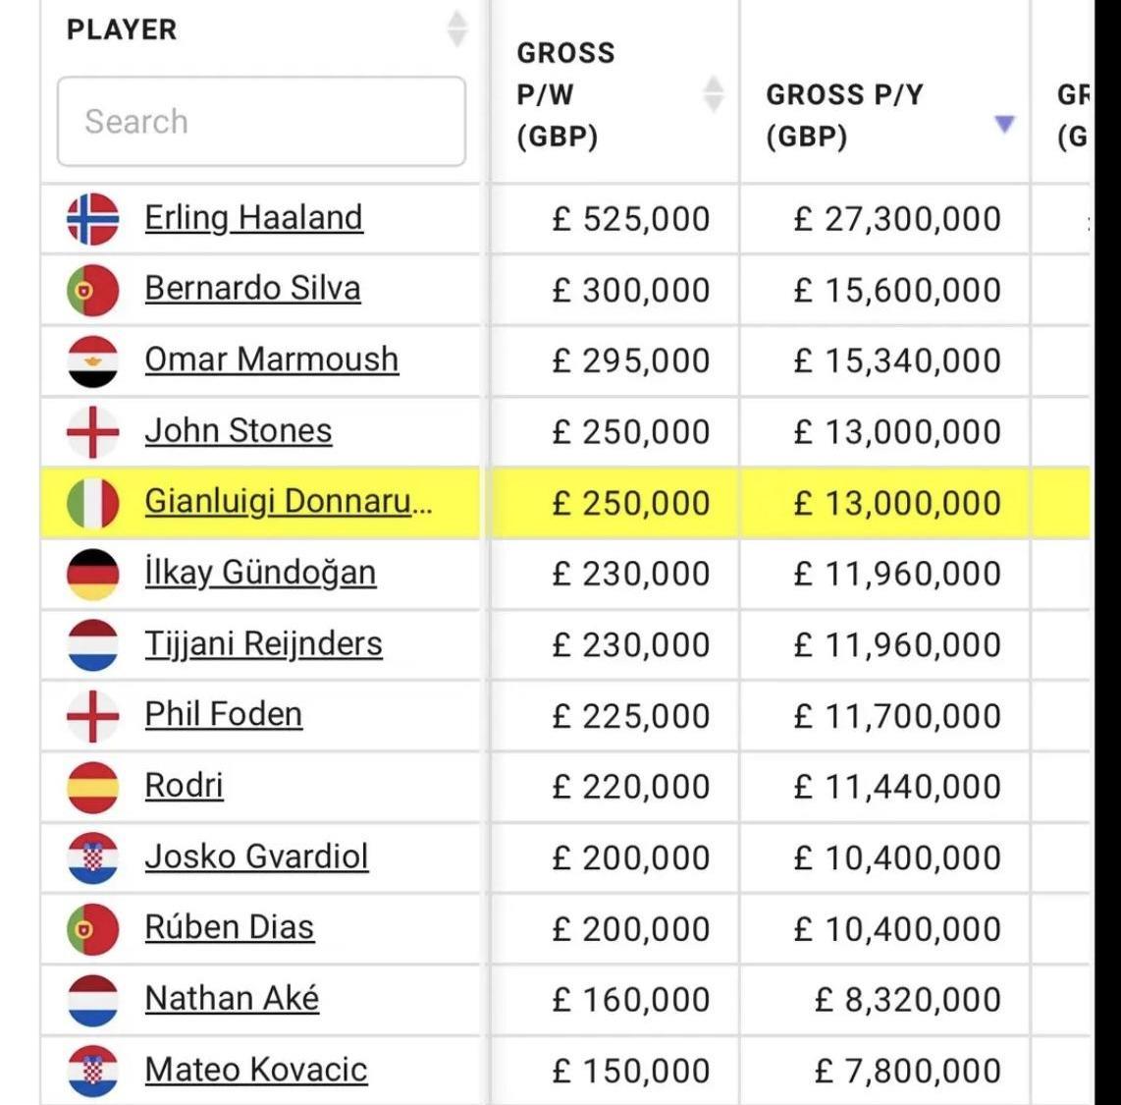Click the player Search input field
The width and height of the screenshot is (1121, 1105).
pyautogui.click(x=261, y=122)
